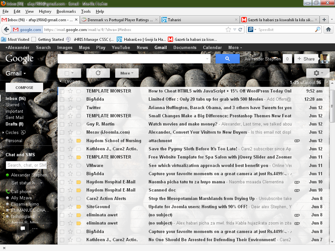
Task: Go to YouTube in Google bar
Action: click(121, 48)
